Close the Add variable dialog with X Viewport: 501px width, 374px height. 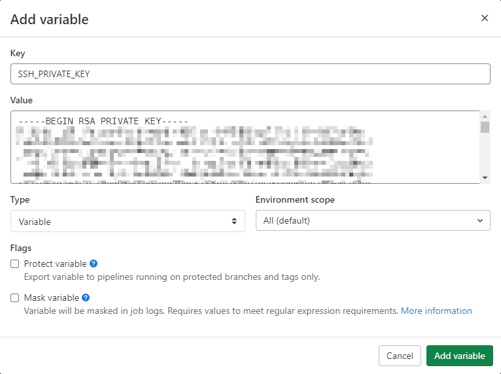[485, 18]
